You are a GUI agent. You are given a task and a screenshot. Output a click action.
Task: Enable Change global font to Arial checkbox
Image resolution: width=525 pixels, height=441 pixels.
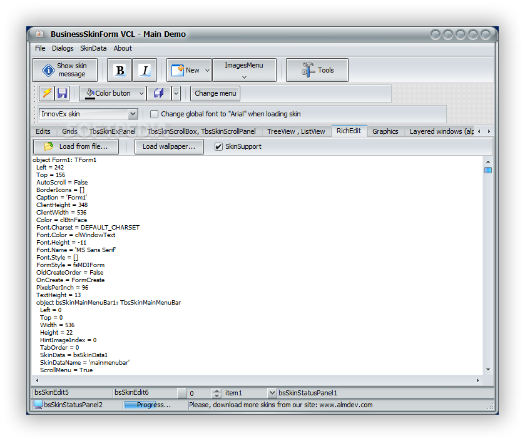(x=154, y=114)
